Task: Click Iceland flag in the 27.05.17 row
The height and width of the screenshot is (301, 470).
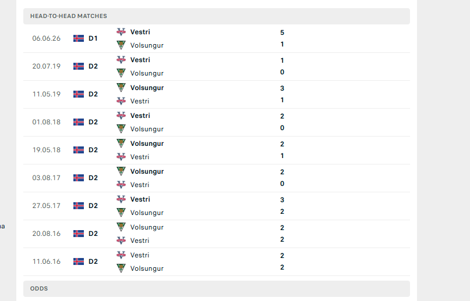Action: point(79,206)
